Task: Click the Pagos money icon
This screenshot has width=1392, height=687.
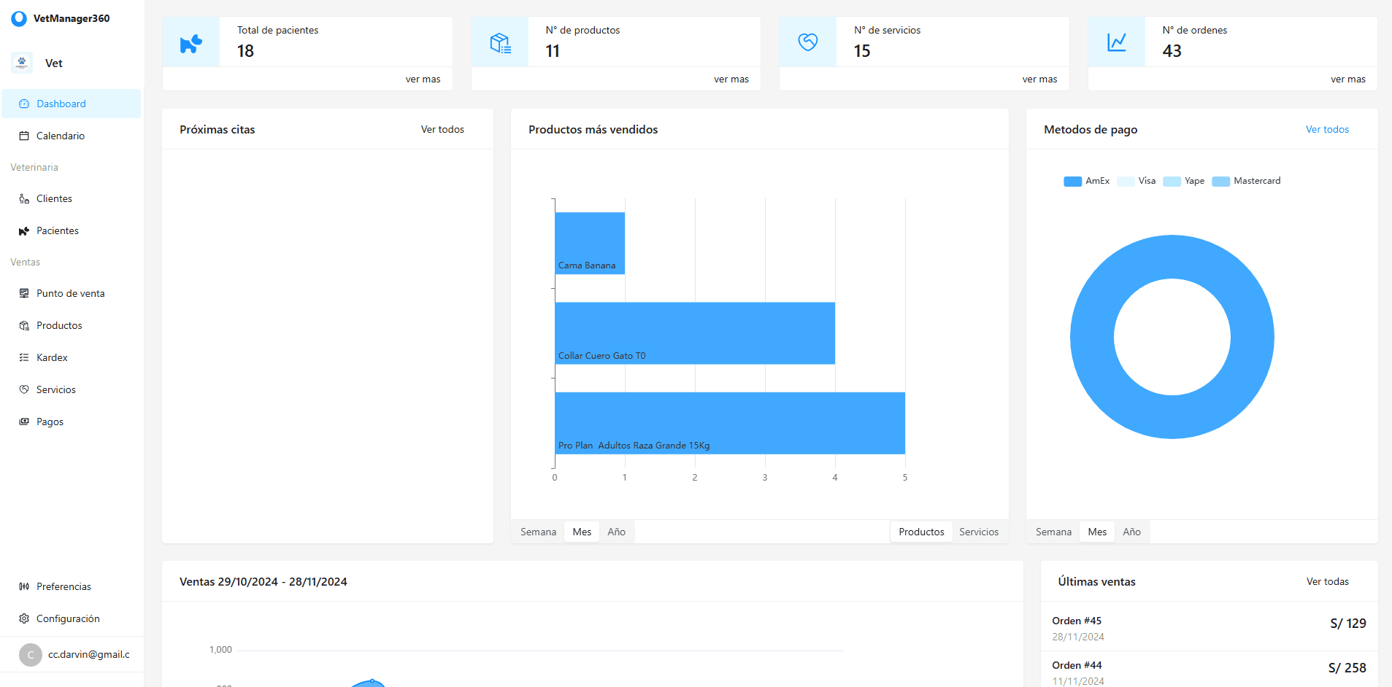Action: (24, 422)
